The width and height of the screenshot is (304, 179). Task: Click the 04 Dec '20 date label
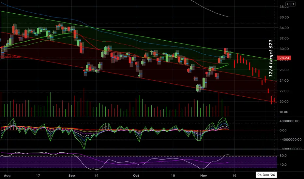[266, 175]
